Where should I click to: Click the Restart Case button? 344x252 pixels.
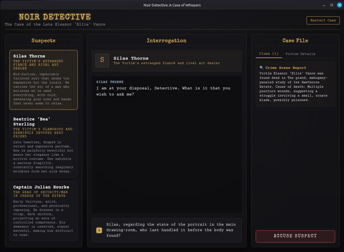point(323,20)
